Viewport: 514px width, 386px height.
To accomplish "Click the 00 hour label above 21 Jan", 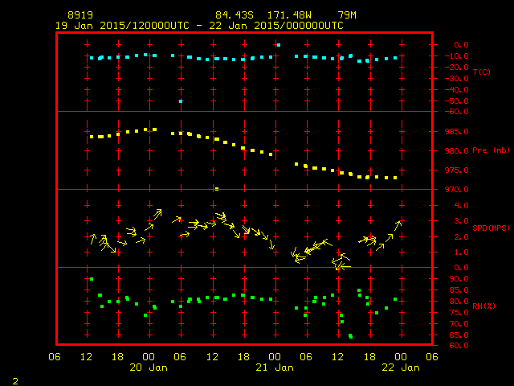I will 275,356.
